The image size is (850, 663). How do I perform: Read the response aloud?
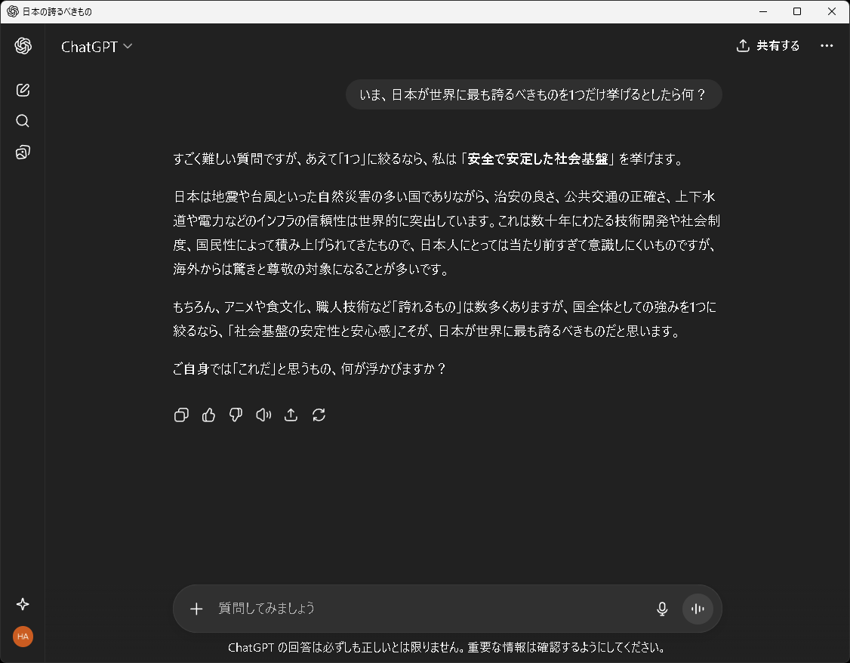coord(263,415)
